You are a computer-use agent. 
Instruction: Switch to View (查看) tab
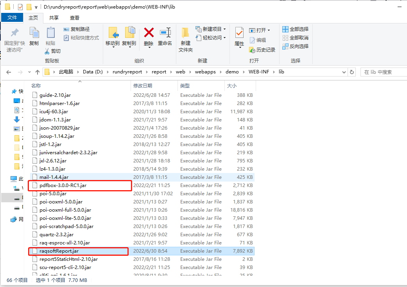(x=75, y=18)
